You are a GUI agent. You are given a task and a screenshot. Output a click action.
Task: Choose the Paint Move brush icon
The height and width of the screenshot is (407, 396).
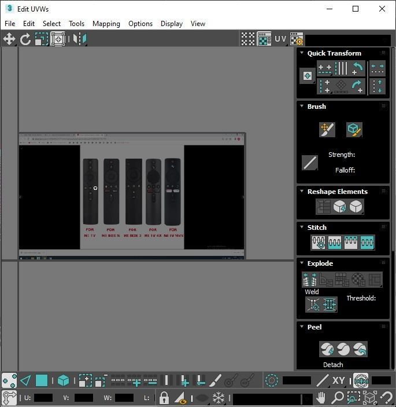tap(327, 130)
